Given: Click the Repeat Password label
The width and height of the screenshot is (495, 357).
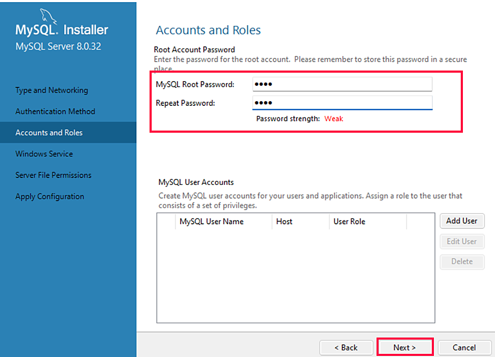Looking at the screenshot, I should pyautogui.click(x=185, y=103).
